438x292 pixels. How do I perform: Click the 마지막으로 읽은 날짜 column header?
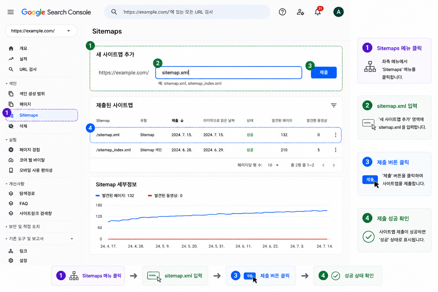[219, 121]
